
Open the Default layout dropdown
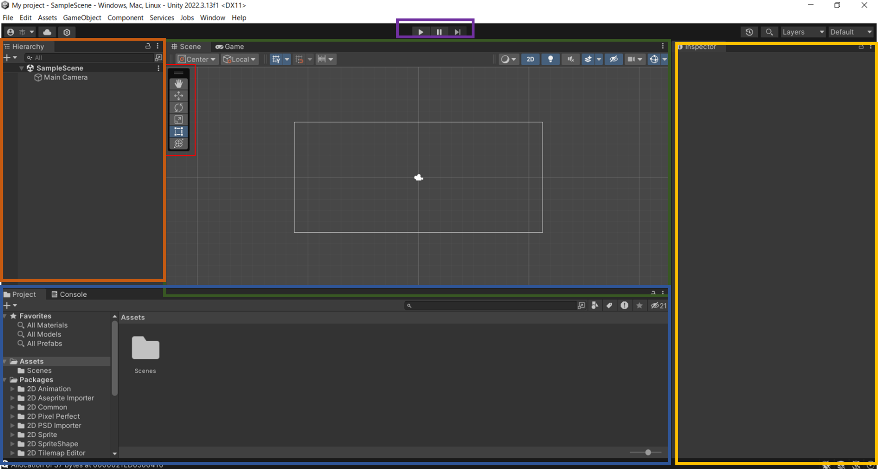(851, 32)
